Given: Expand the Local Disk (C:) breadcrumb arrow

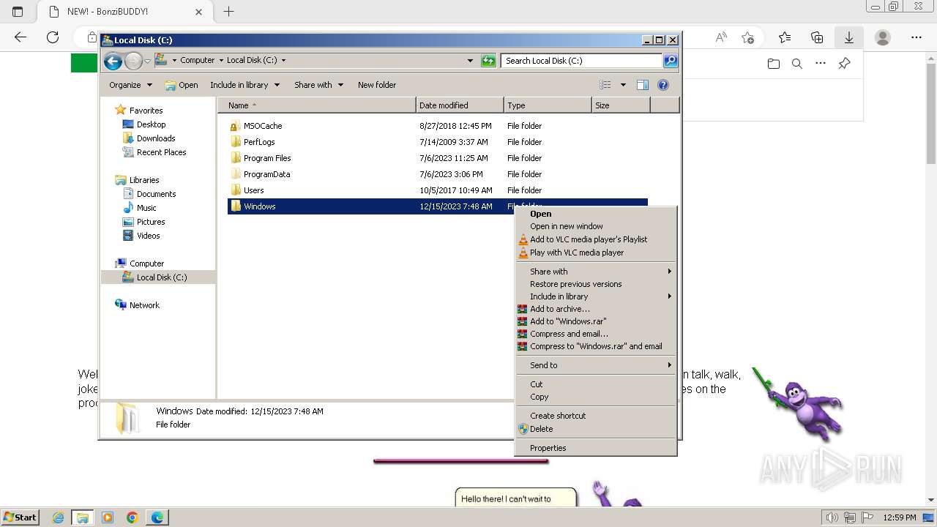Looking at the screenshot, I should [283, 61].
